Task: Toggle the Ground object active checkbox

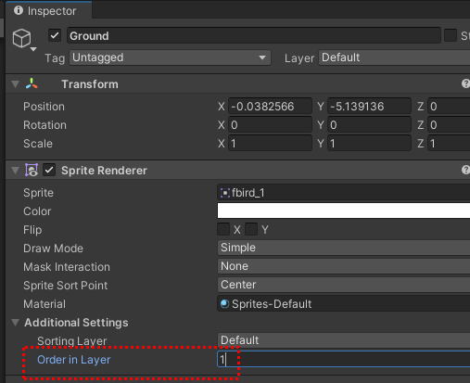Action: [55, 35]
